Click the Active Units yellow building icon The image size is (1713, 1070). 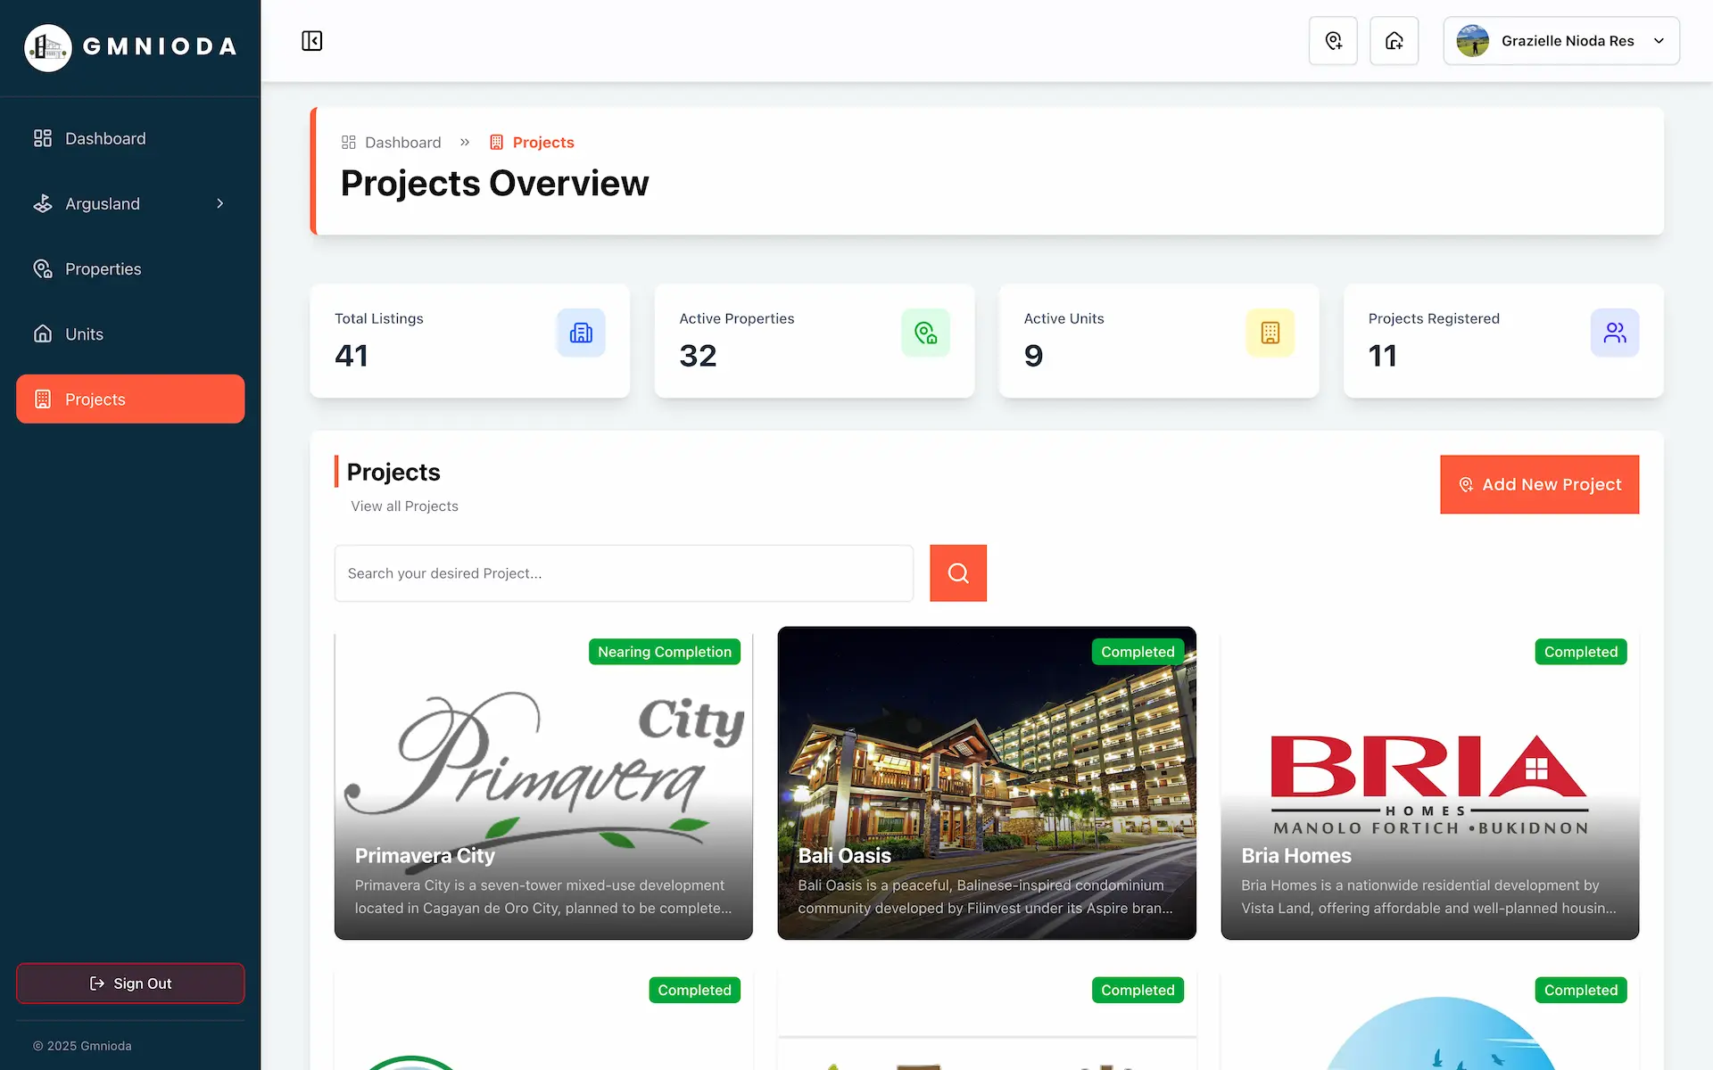coord(1270,333)
